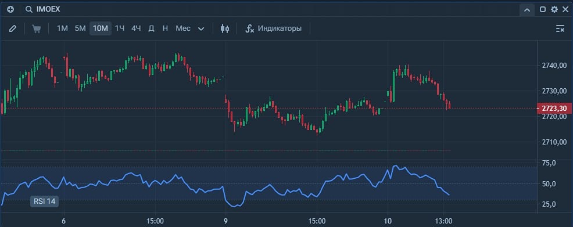
Task: Click the square window-mode icon
Action: [x=543, y=10]
